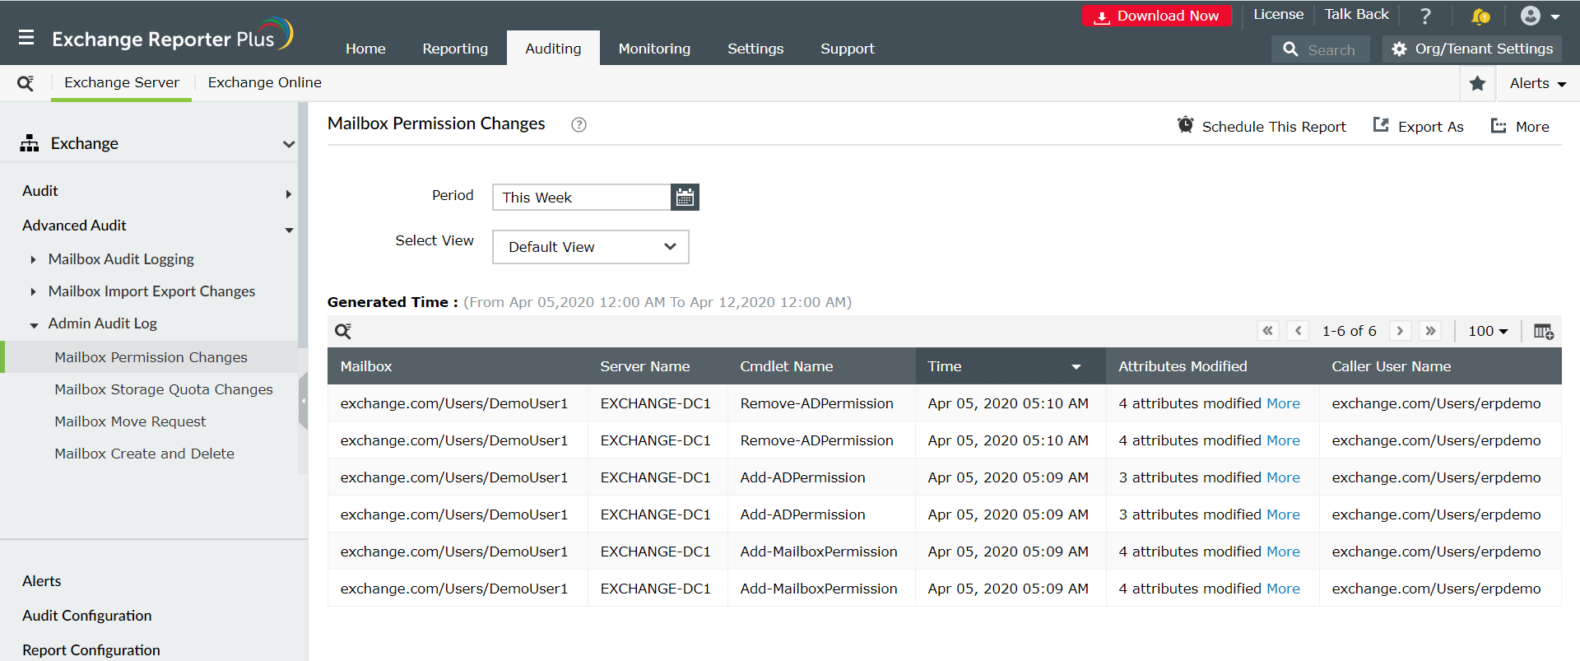Open Mailbox Move Request report
Image resolution: width=1580 pixels, height=661 pixels.
pyautogui.click(x=130, y=421)
